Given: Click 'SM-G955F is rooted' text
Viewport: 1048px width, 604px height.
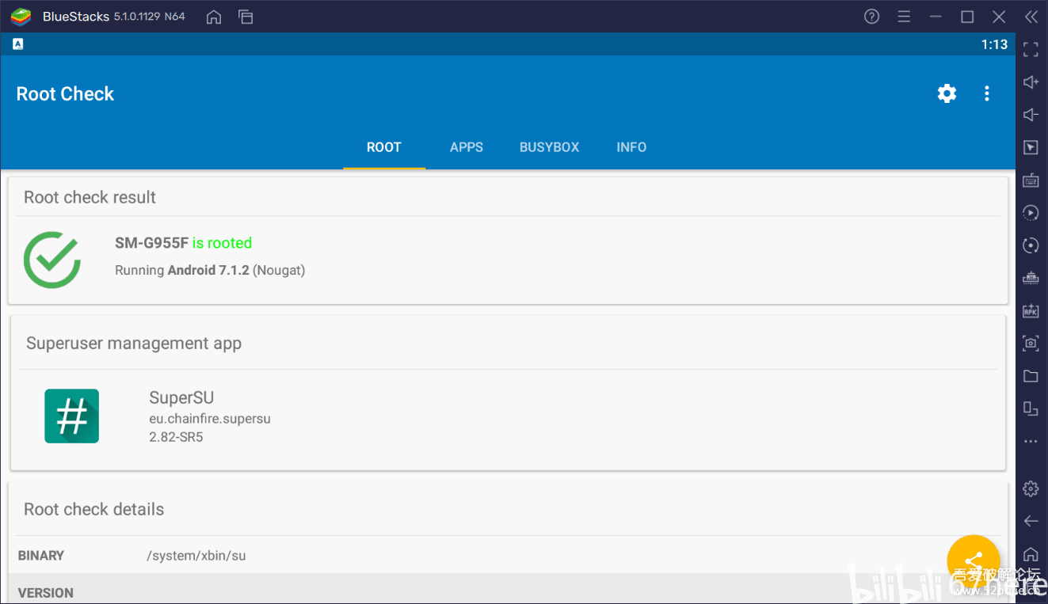Looking at the screenshot, I should [x=183, y=243].
